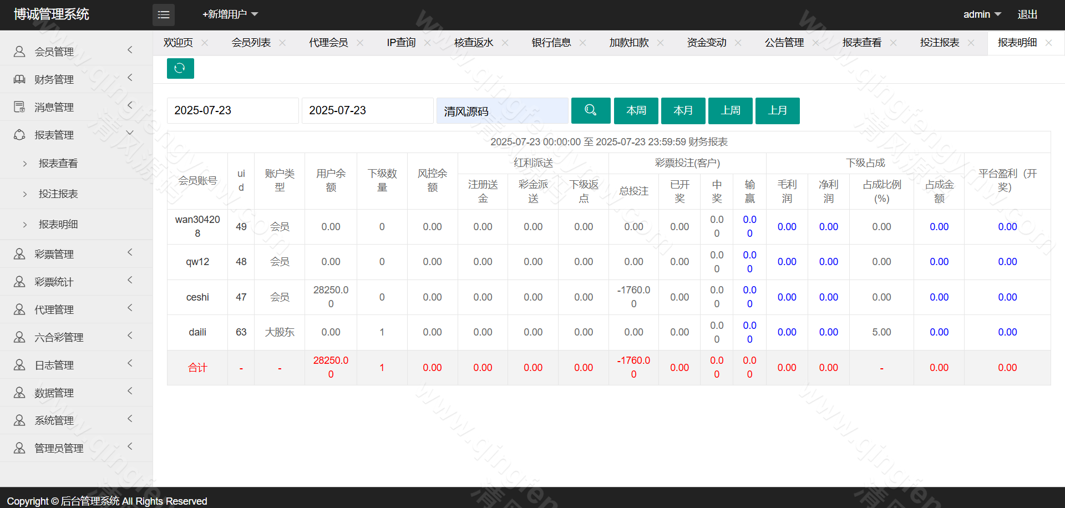Expand the 系统管理 menu chevron
Viewport: 1065px width, 508px height.
click(x=130, y=419)
